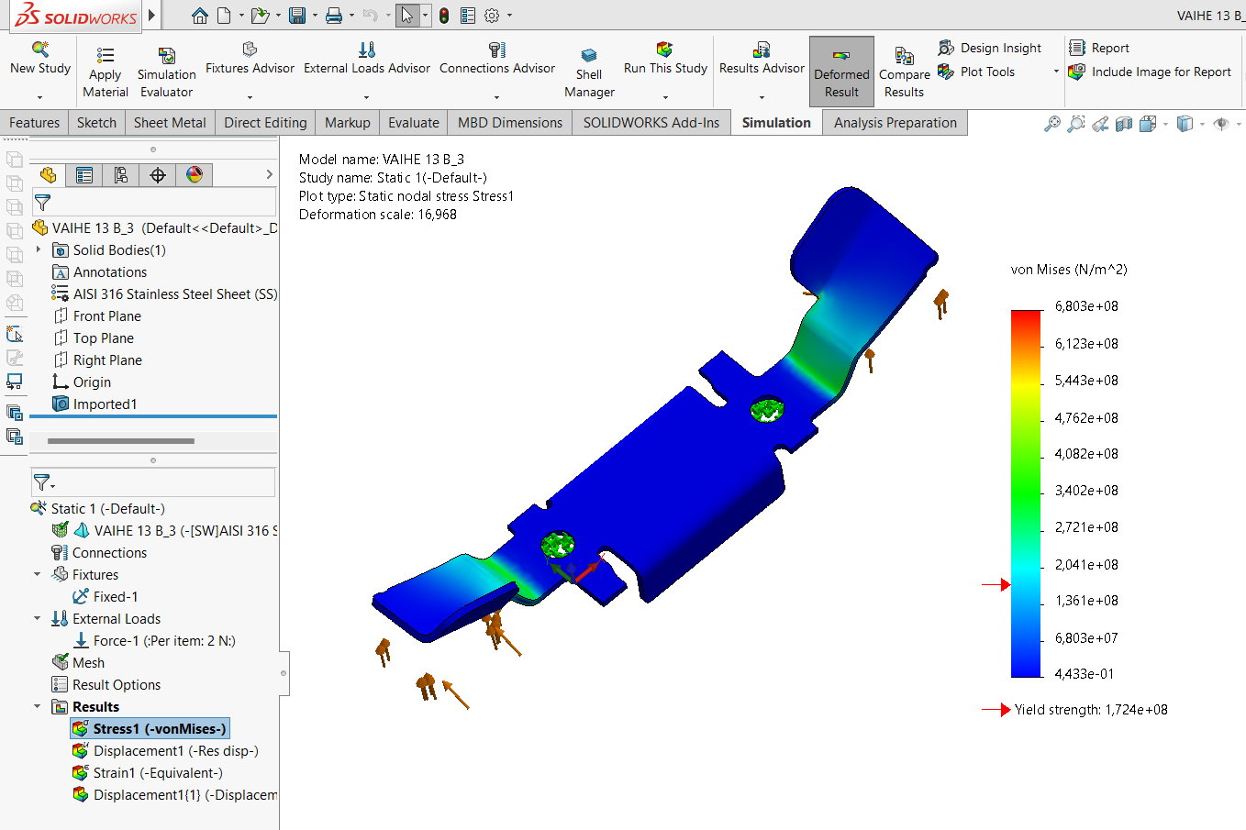Click the Design Insight button
Viewport: 1246px width, 830px height.
pos(999,48)
